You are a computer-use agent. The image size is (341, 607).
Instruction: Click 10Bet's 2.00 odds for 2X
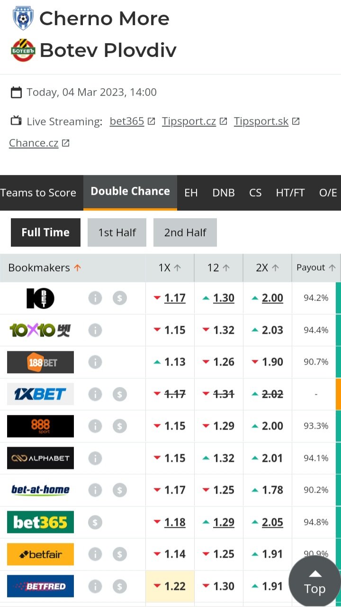(272, 298)
